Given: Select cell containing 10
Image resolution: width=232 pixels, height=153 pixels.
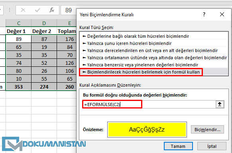Looking at the screenshot, I should coord(19,79).
